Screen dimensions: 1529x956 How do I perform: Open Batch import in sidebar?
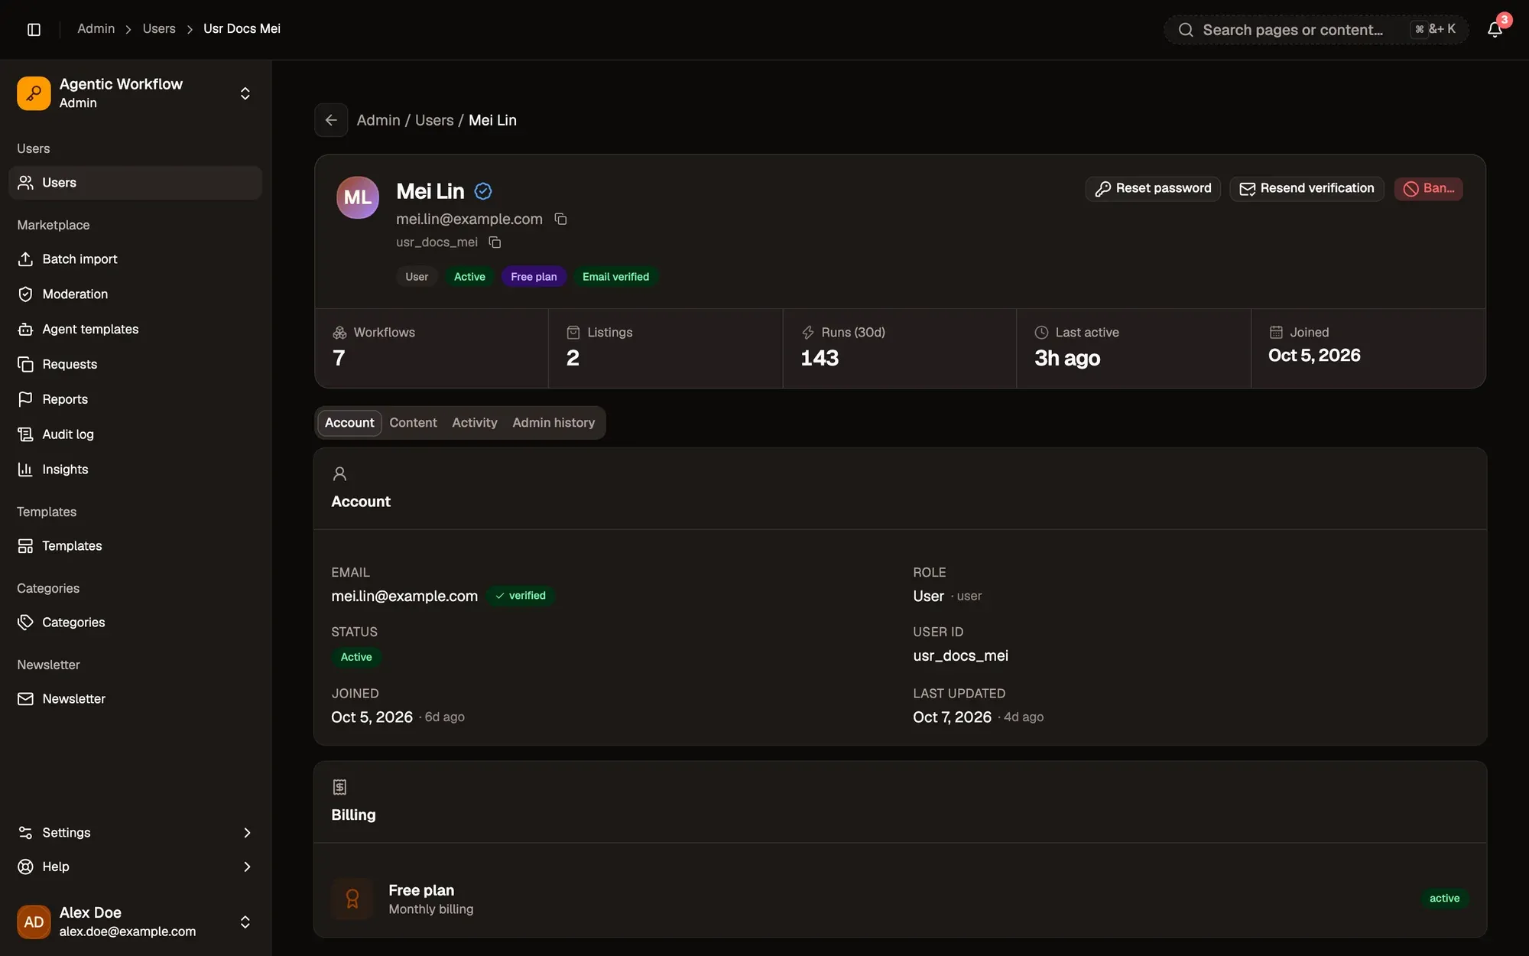(x=135, y=259)
